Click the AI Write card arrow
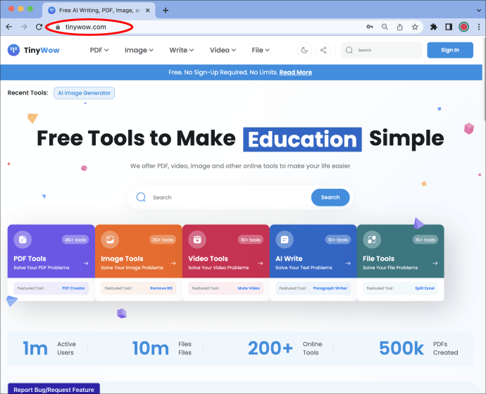The image size is (486, 394). [348, 264]
